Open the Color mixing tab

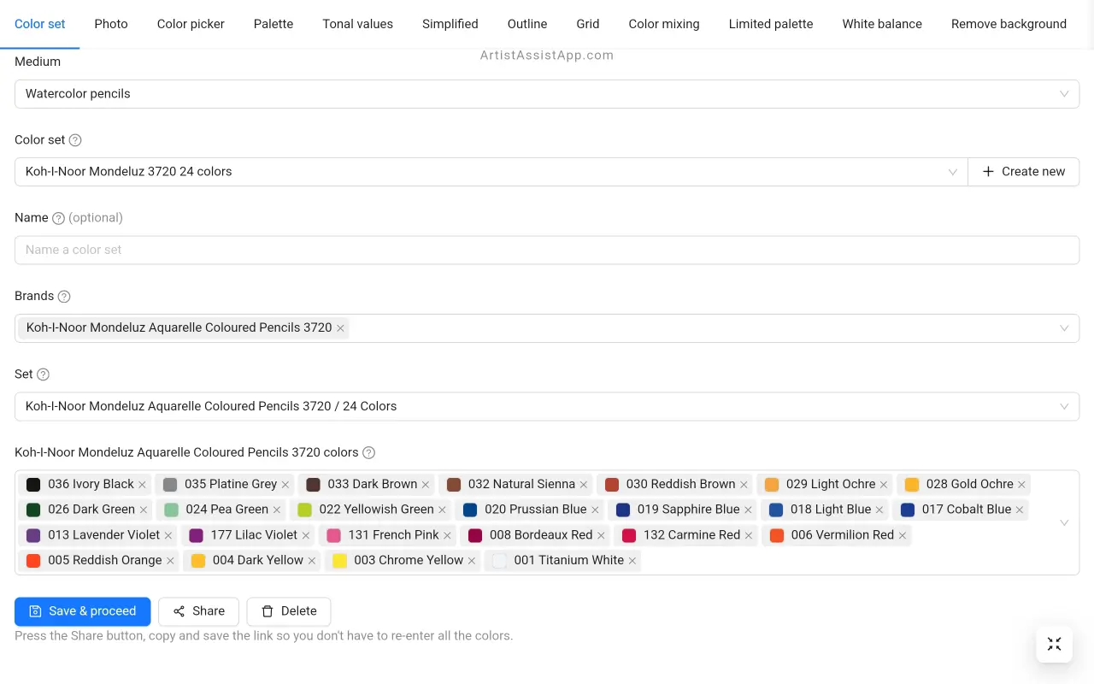664,24
